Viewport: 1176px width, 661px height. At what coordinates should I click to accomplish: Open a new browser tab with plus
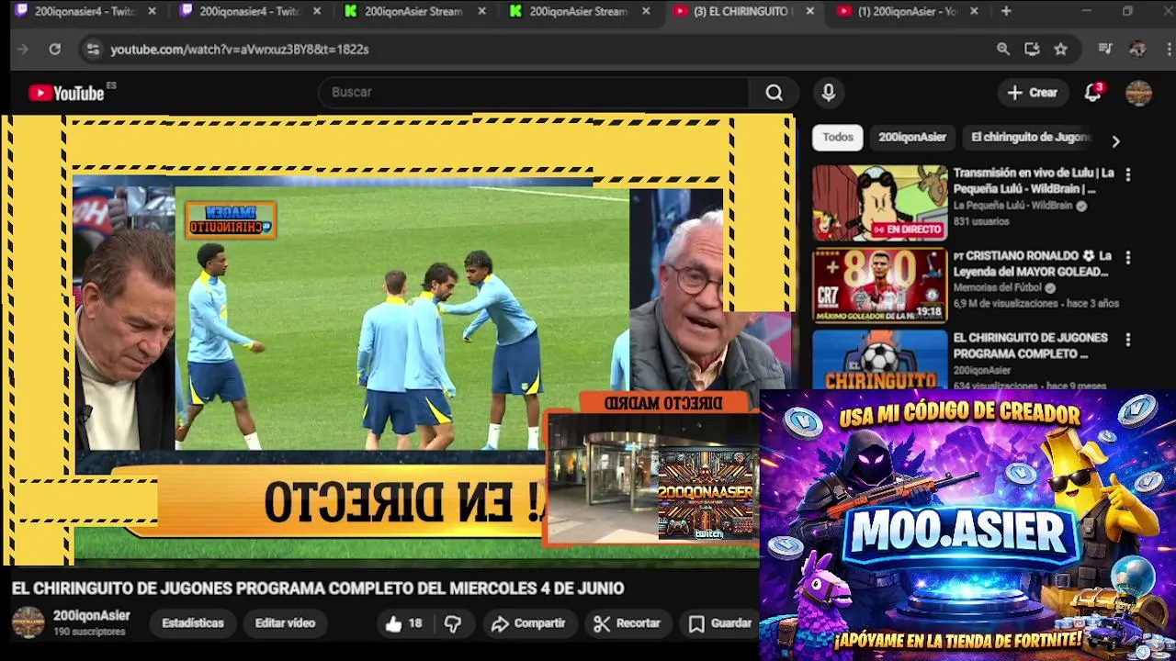pos(1006,11)
